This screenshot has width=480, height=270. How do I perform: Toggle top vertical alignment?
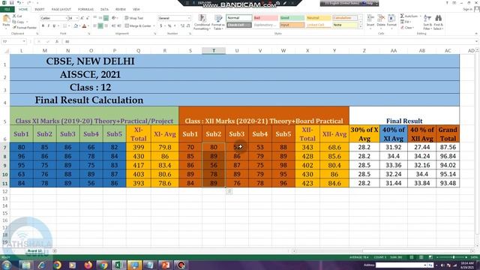tap(95, 18)
